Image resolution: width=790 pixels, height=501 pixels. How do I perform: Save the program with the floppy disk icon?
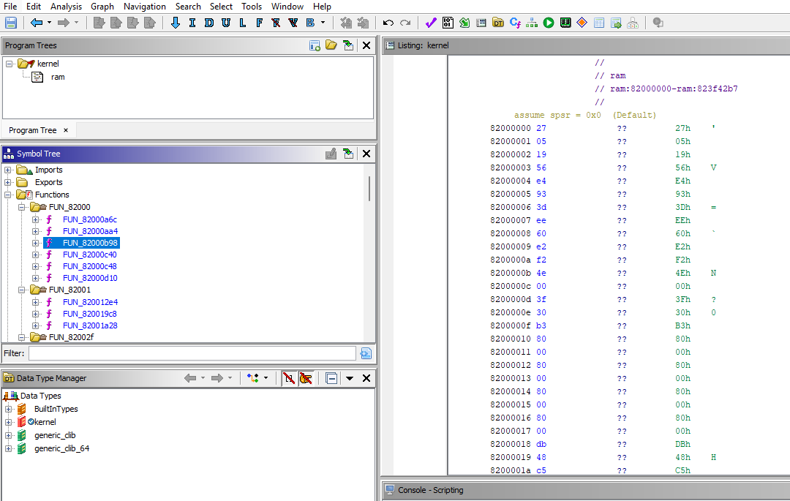tap(10, 23)
